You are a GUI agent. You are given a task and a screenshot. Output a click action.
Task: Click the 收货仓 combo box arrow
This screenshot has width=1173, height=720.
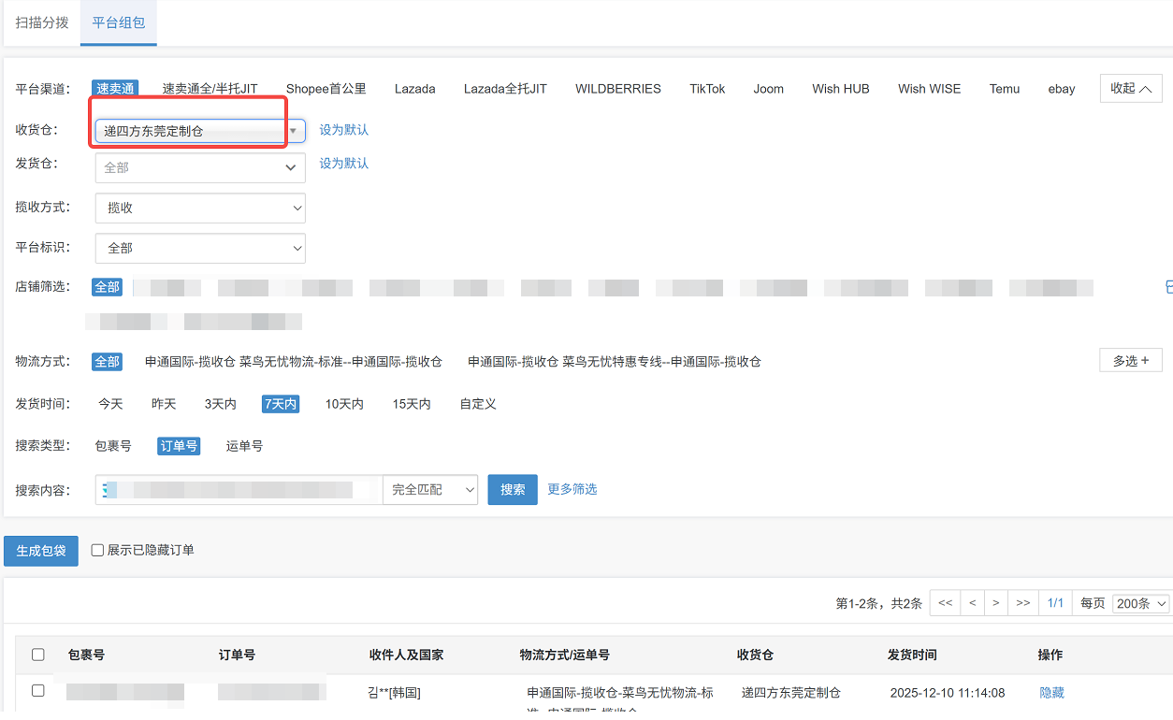click(293, 131)
